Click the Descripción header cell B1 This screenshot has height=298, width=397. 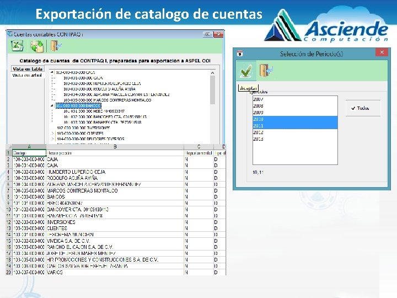115,153
